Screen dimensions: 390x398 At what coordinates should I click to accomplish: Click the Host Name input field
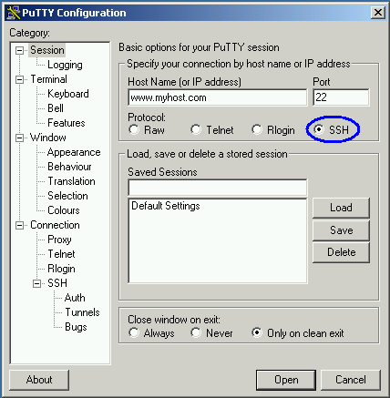(218, 97)
